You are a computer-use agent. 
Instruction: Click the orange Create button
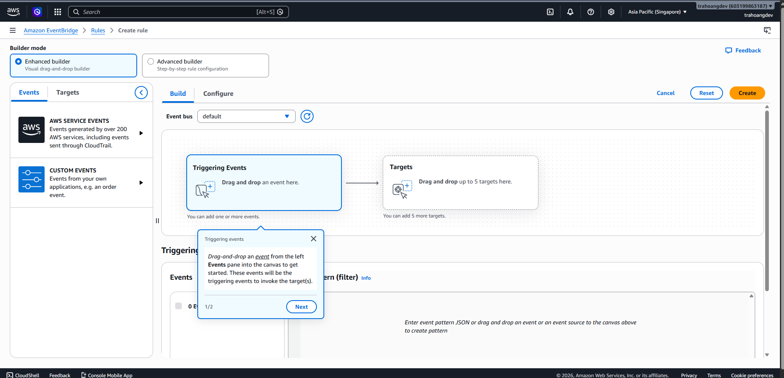(747, 93)
